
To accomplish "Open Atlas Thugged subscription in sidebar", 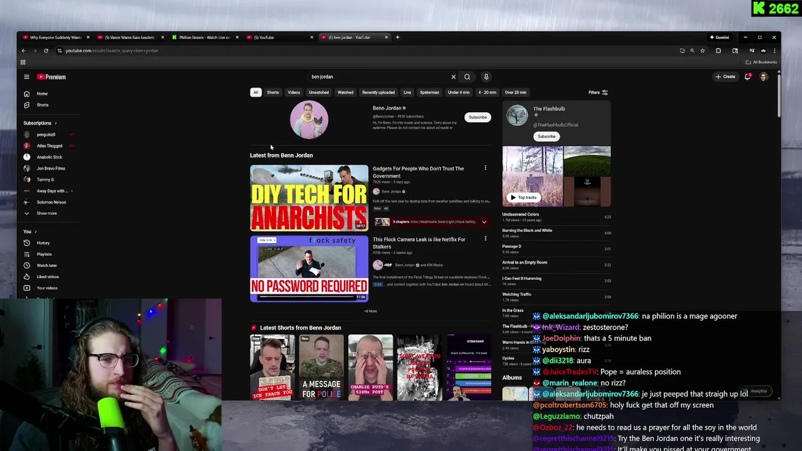I will coord(49,146).
